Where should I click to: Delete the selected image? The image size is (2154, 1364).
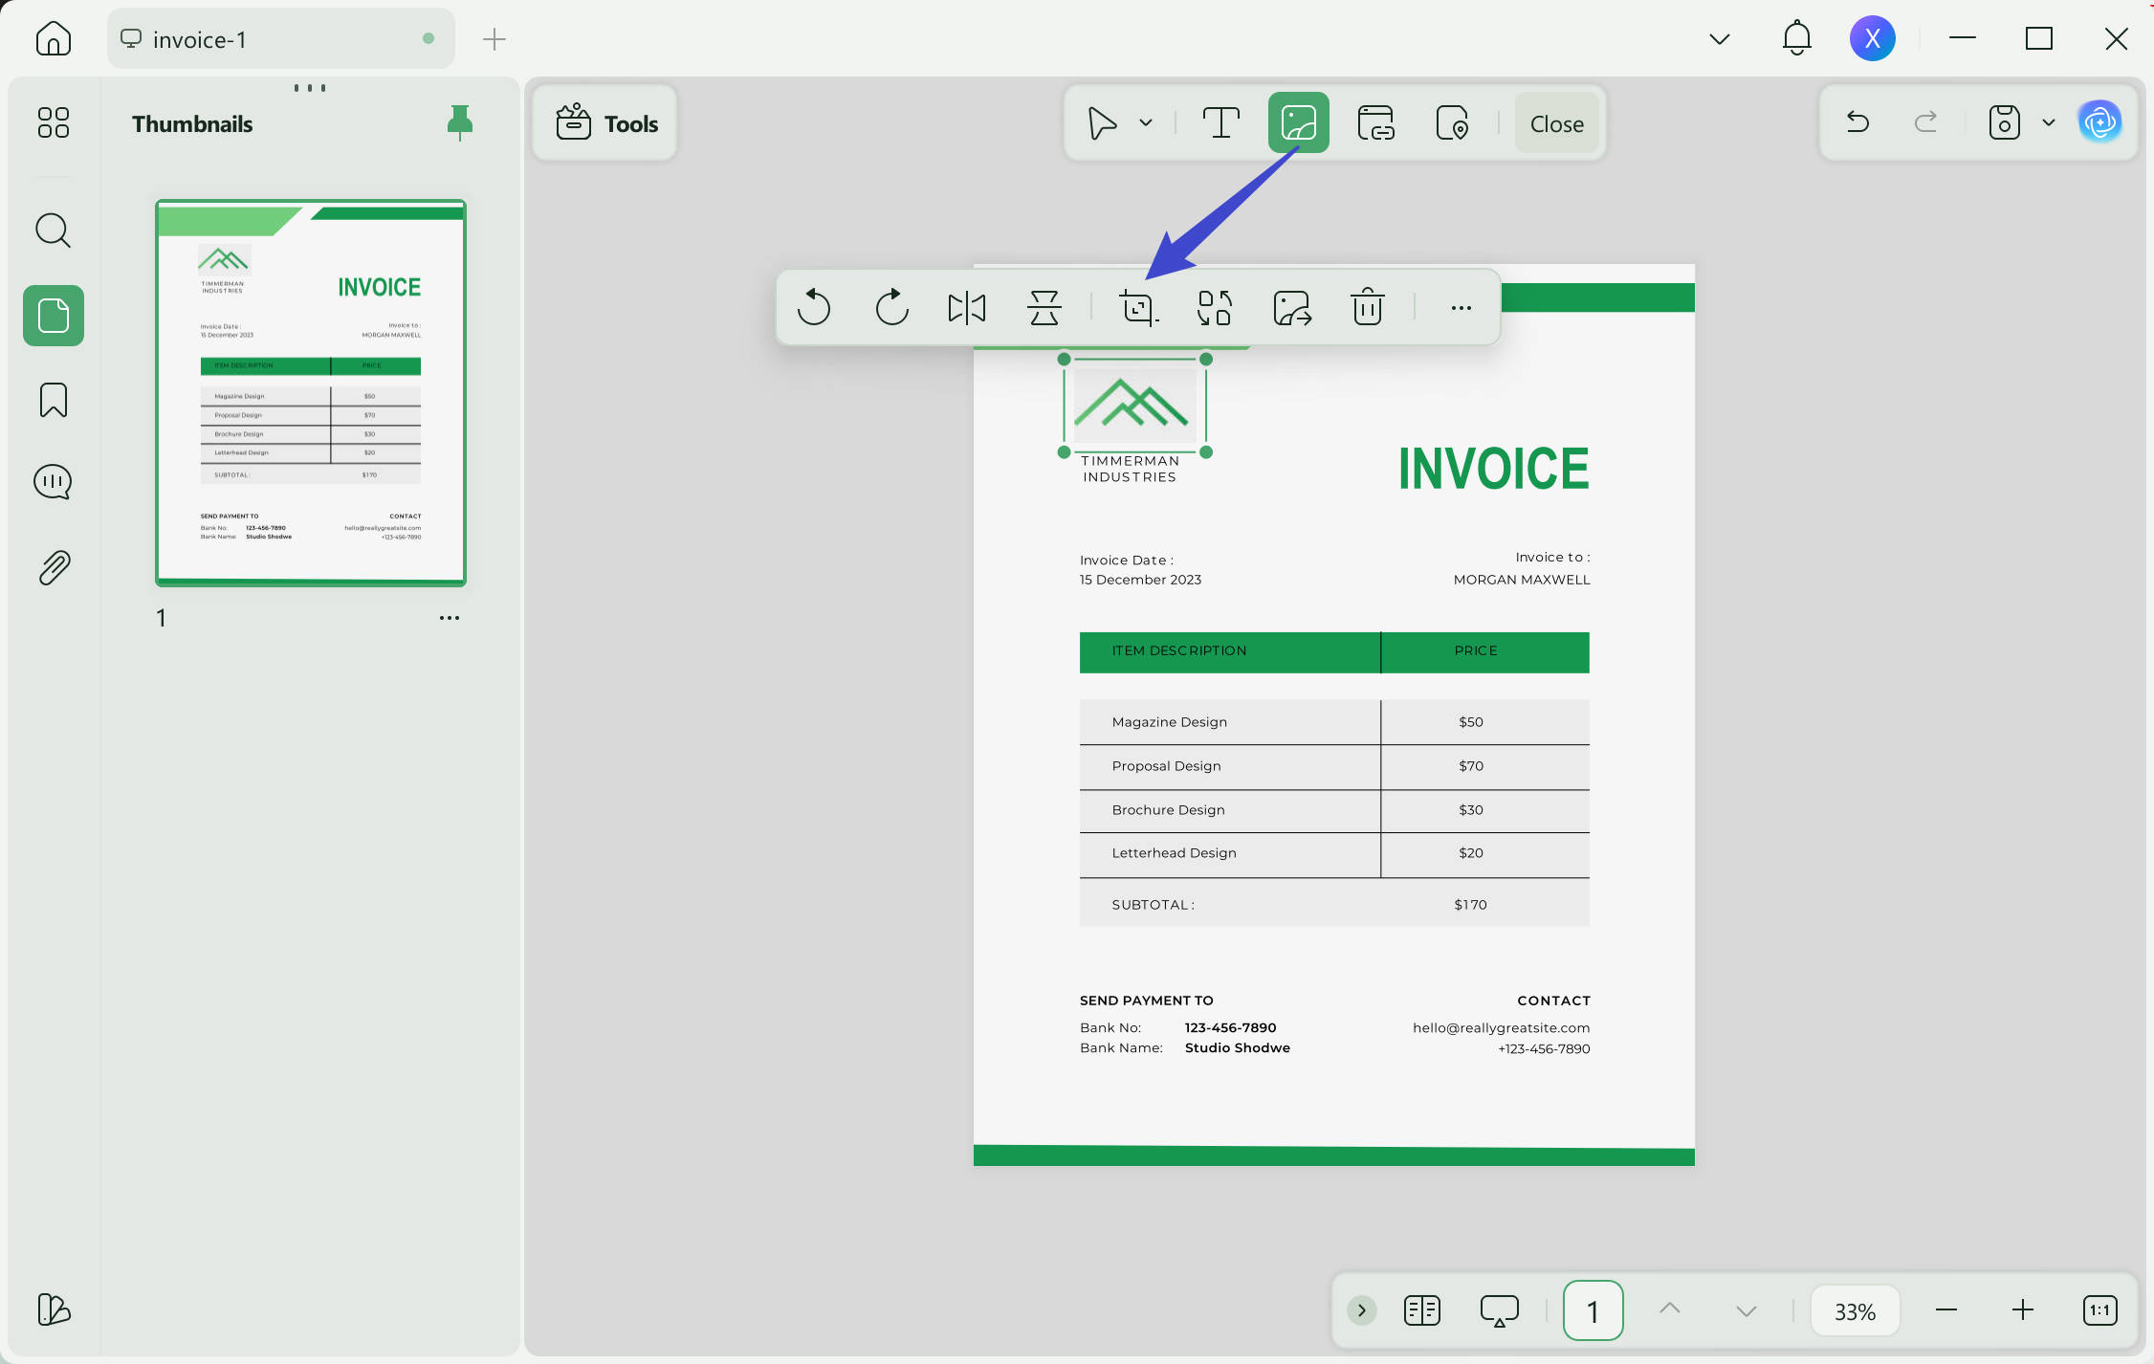[x=1368, y=307]
